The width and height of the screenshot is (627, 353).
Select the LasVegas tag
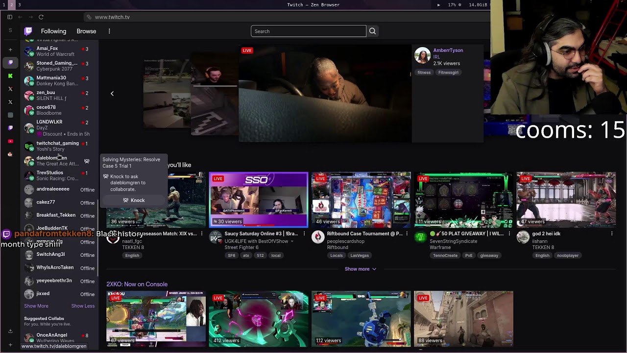[x=360, y=255]
